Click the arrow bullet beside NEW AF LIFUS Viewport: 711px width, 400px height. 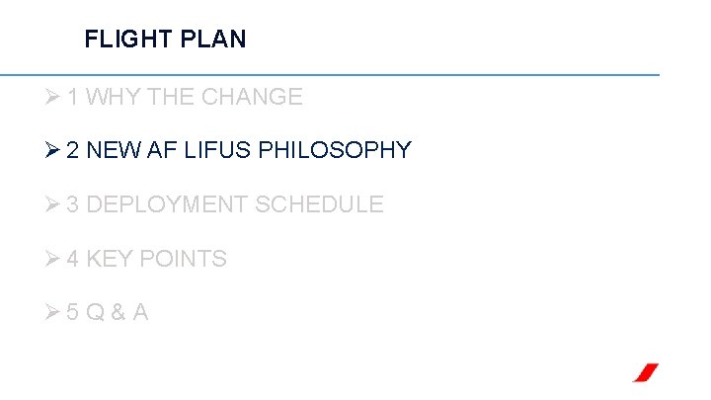54,150
